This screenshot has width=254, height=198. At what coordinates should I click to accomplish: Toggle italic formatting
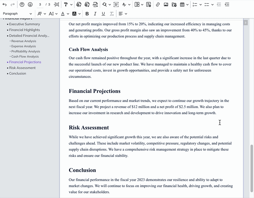click(95, 14)
